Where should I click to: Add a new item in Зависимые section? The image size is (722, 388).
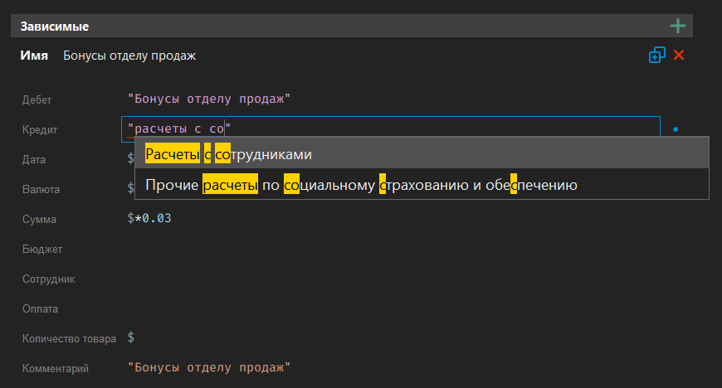678,26
